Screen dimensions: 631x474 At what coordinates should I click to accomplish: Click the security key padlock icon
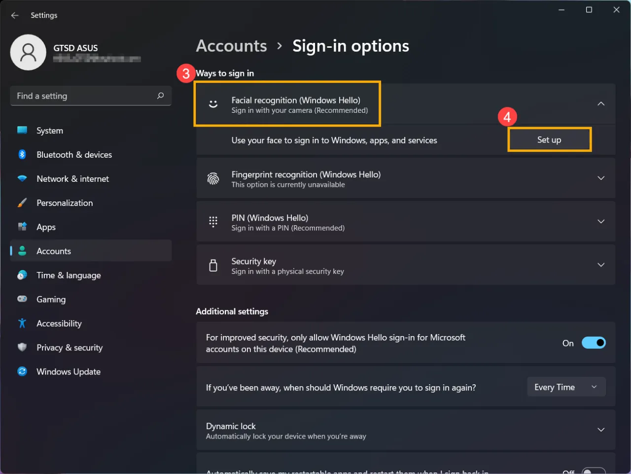[213, 265]
